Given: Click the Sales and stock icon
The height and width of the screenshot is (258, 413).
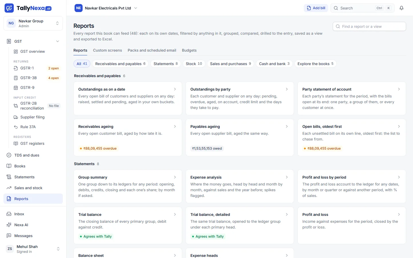Looking at the screenshot, I should 9,188.
